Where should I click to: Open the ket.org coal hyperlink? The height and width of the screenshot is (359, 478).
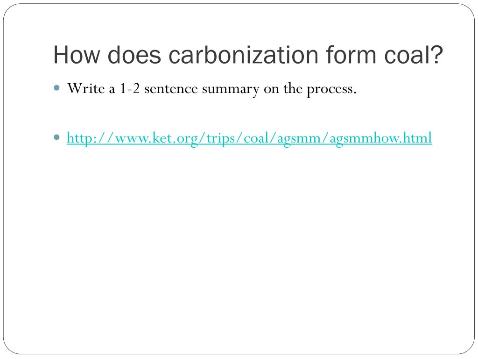pos(249,138)
